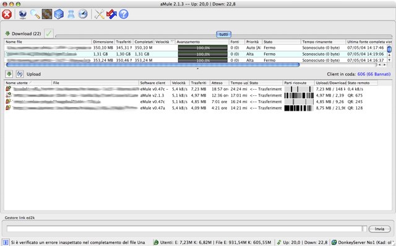The image size is (396, 246).
Task: Select the Transfers toolbar icon
Action: (47, 14)
